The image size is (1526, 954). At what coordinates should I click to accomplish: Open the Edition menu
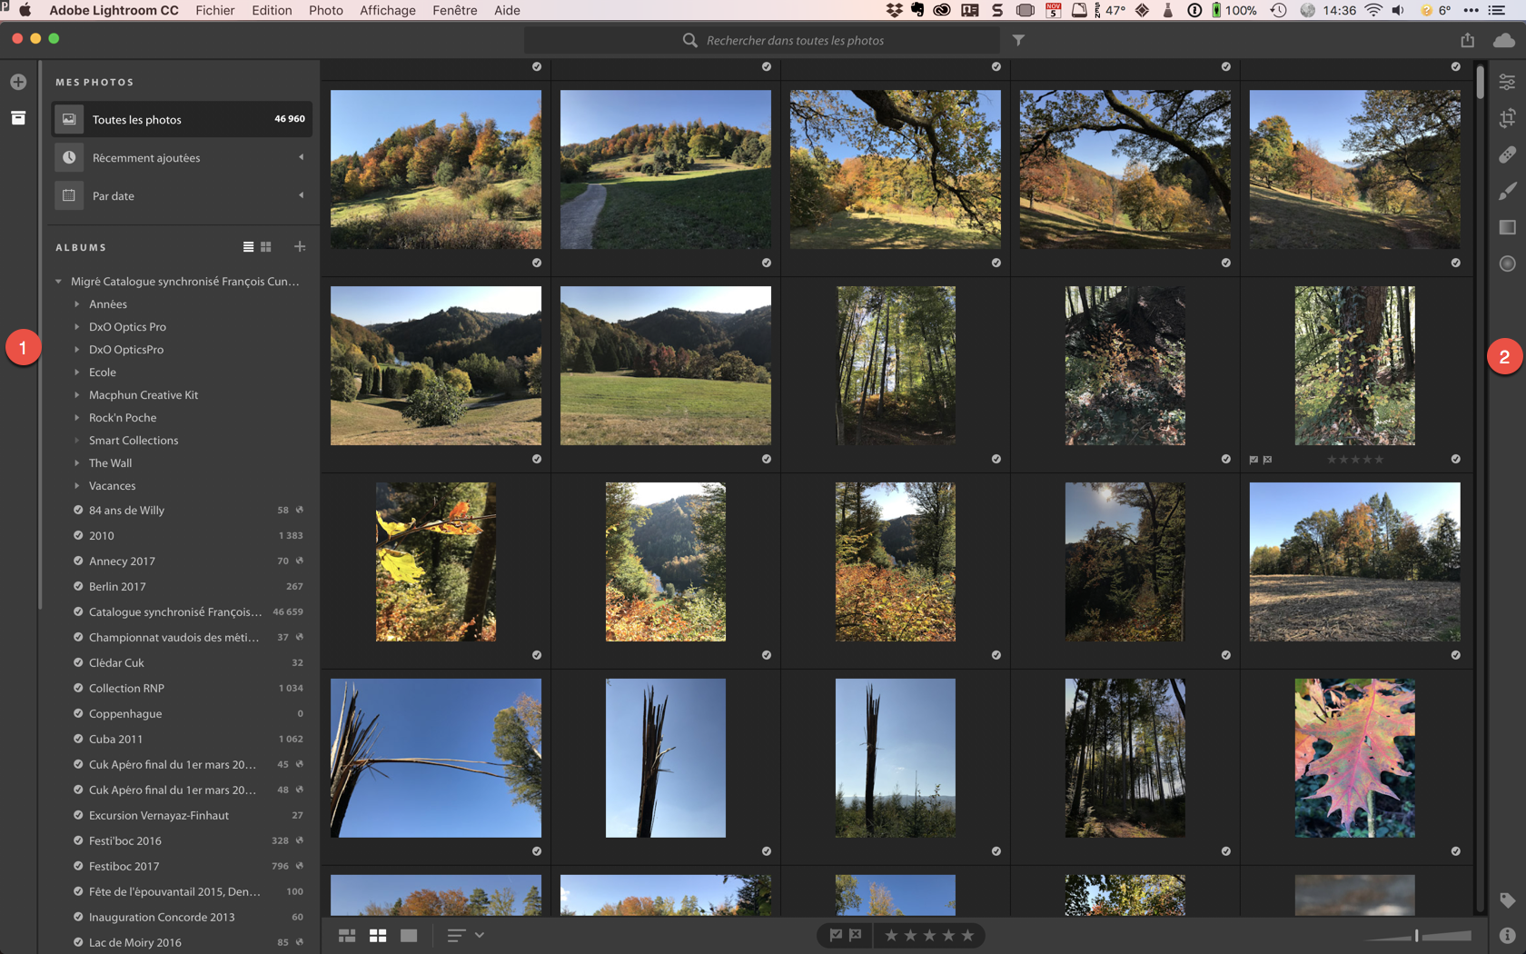[272, 10]
